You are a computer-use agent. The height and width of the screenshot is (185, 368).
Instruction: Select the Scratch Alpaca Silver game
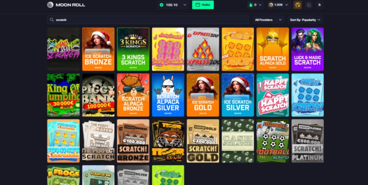(168, 95)
